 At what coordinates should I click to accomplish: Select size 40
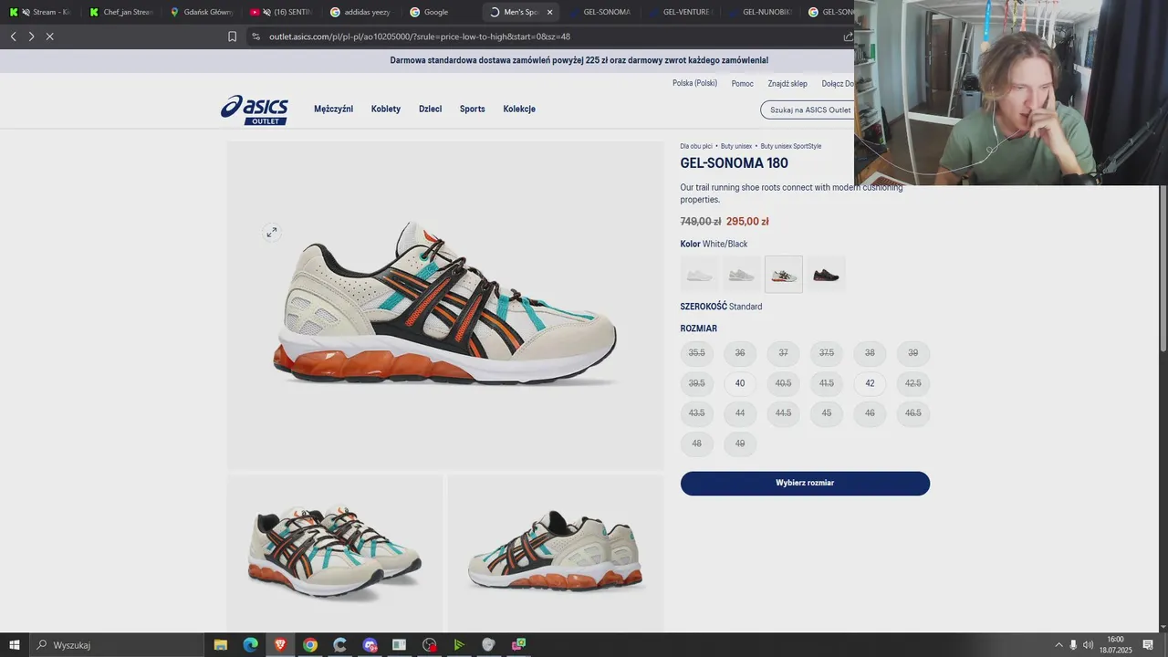[x=740, y=383]
